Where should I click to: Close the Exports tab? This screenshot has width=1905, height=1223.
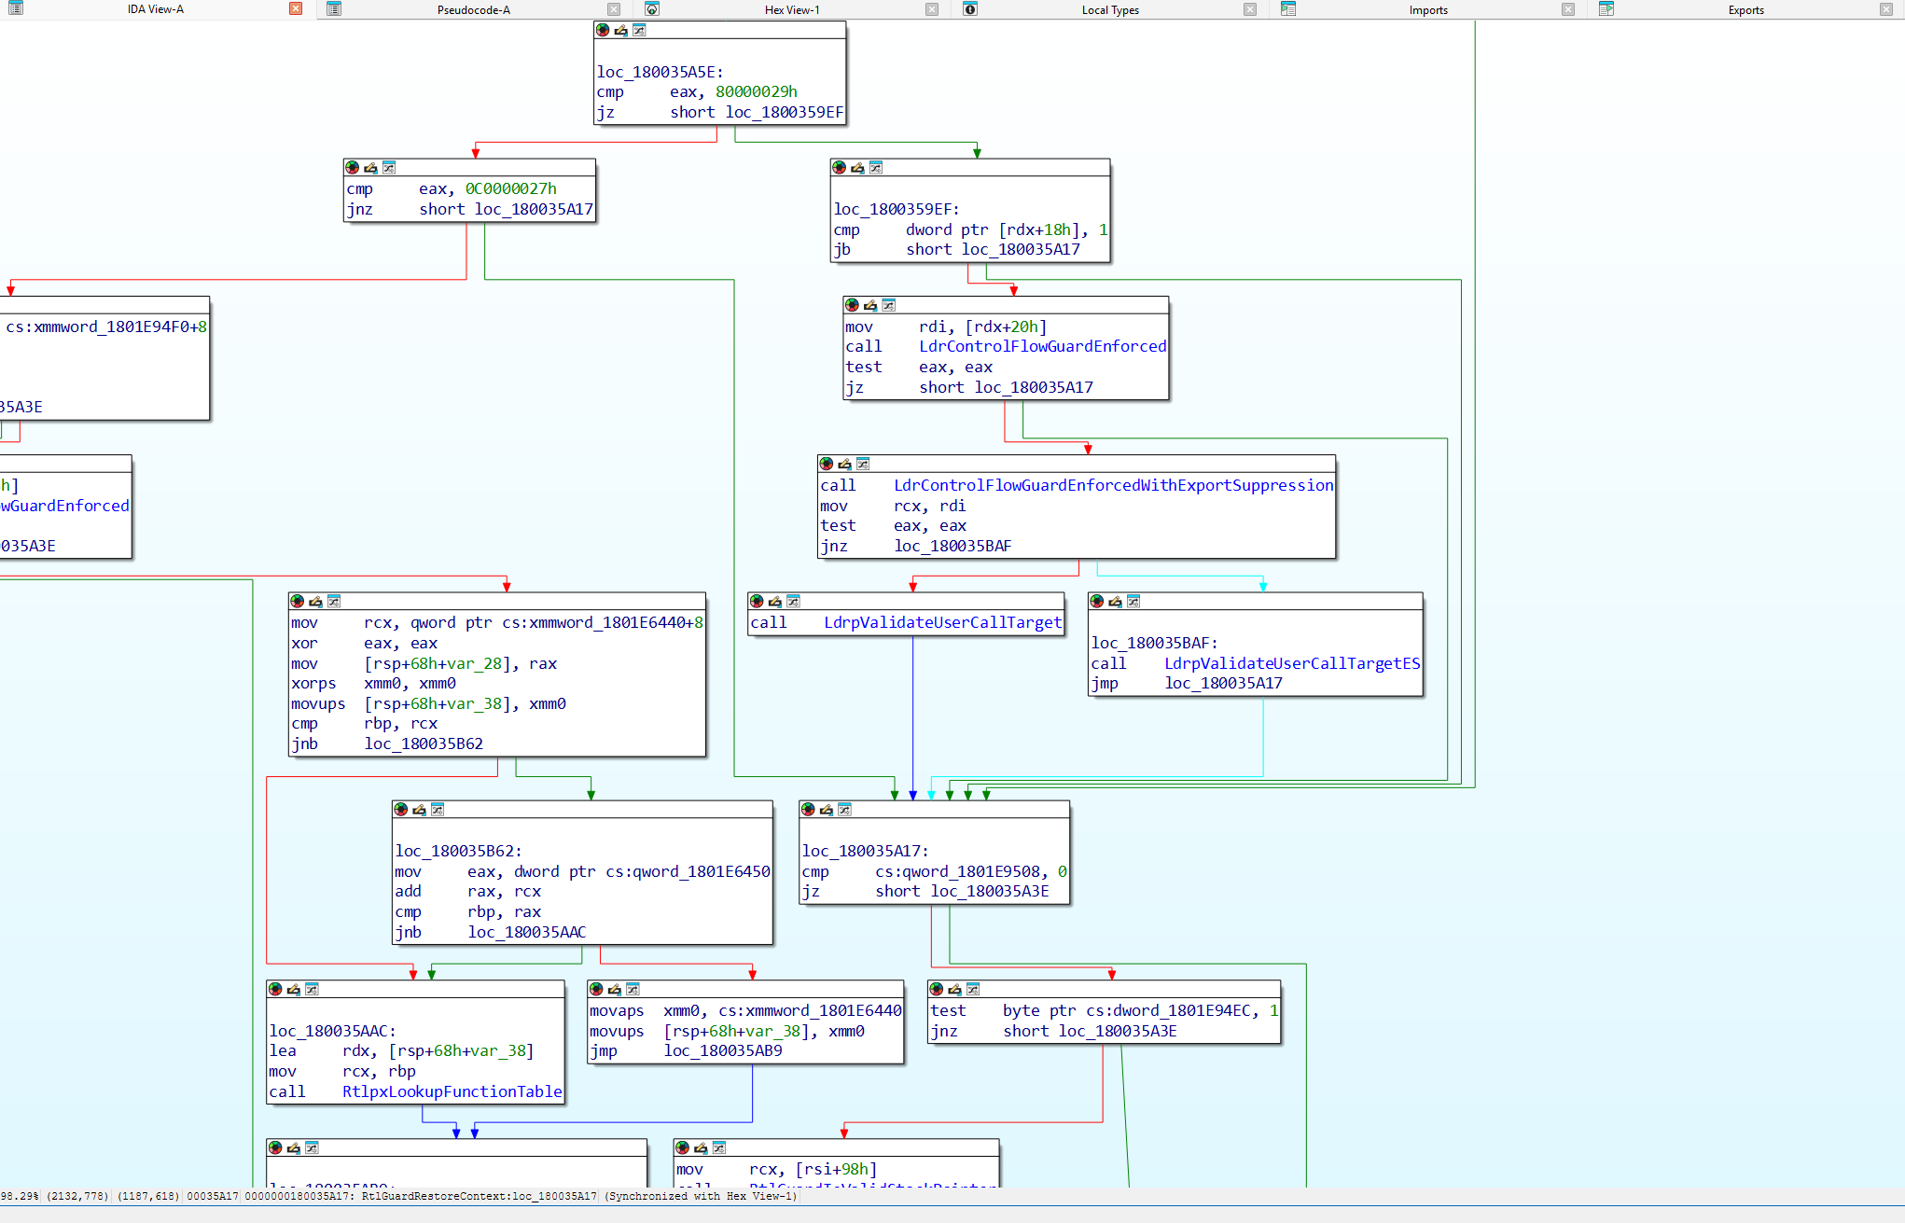[1885, 9]
